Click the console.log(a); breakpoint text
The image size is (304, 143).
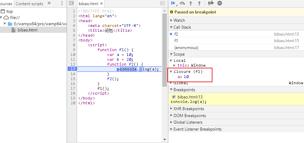[x=189, y=102]
